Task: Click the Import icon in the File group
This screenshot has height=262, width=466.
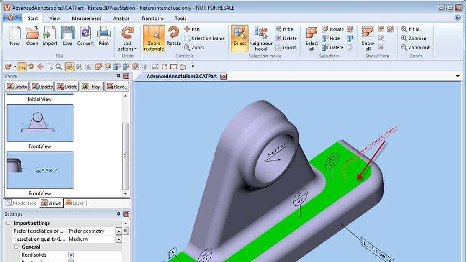Action: tap(50, 36)
